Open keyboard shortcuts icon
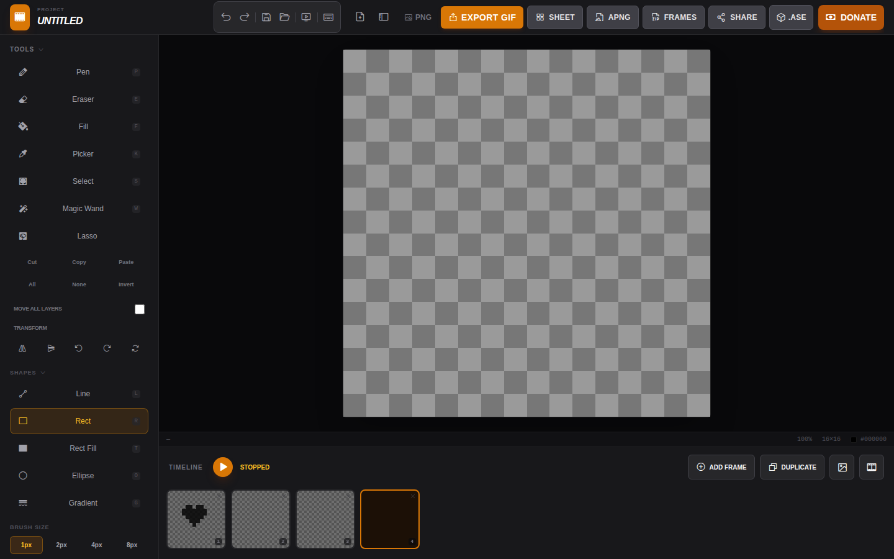The height and width of the screenshot is (559, 894). [x=328, y=17]
